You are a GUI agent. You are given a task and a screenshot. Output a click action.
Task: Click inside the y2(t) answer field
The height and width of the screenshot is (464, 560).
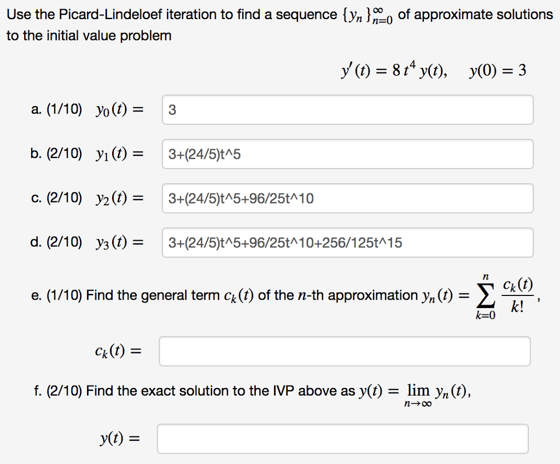pos(347,199)
